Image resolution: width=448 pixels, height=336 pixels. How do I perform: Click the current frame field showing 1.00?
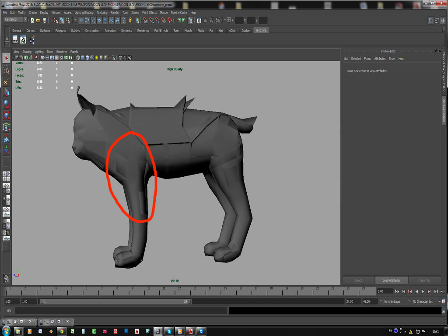pyautogui.click(x=385, y=291)
